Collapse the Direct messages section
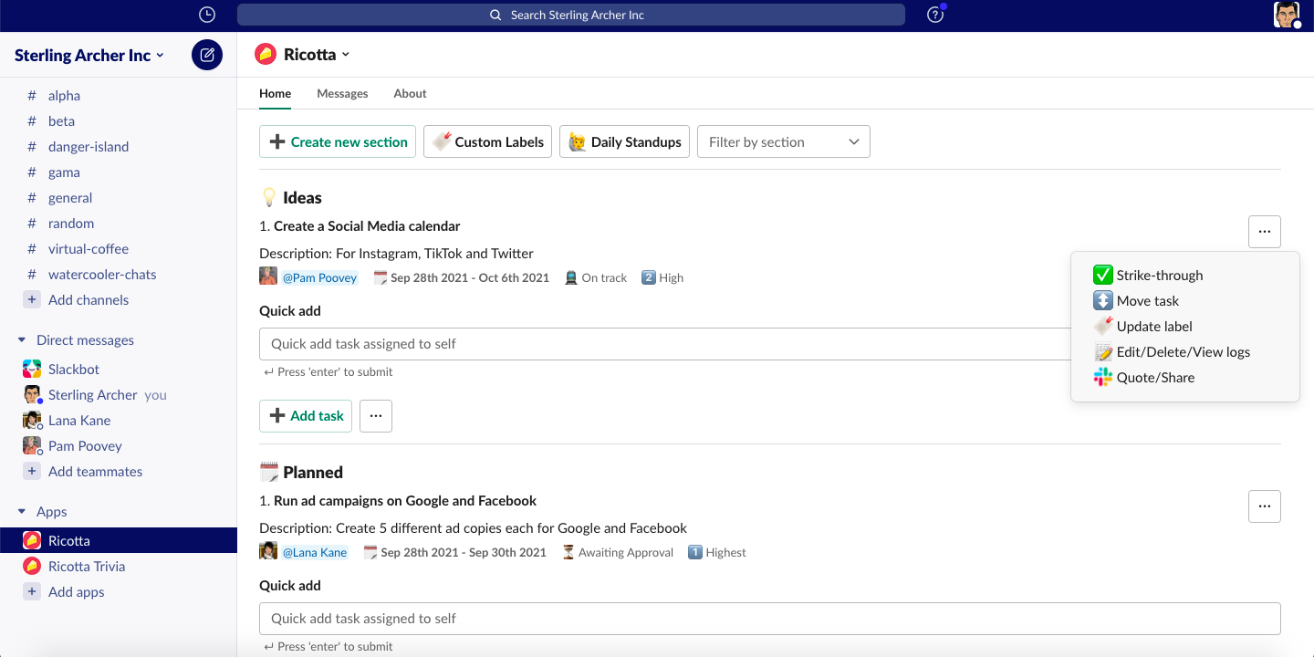This screenshot has height=657, width=1314. point(20,339)
